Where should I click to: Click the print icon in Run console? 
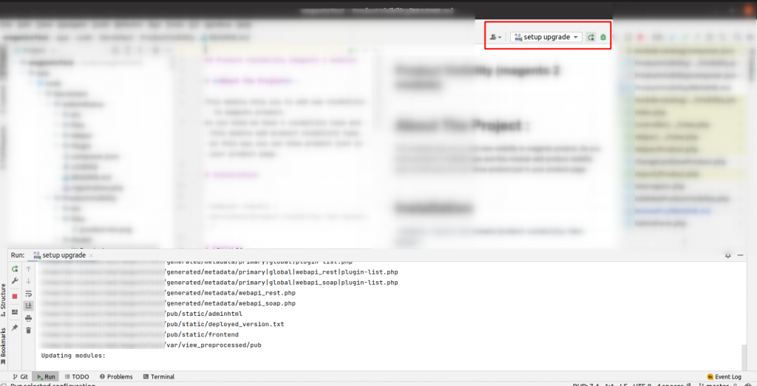29,318
